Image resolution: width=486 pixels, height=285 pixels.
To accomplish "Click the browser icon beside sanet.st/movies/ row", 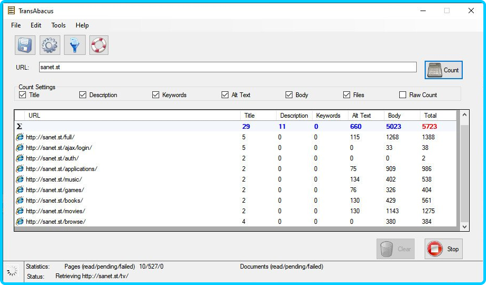I will (x=20, y=211).
